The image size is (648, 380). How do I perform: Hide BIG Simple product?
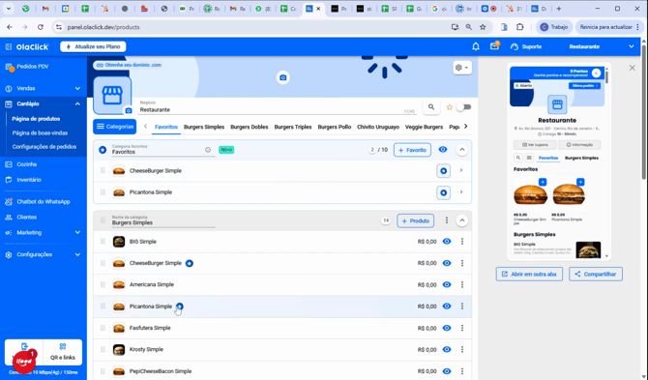pos(447,242)
